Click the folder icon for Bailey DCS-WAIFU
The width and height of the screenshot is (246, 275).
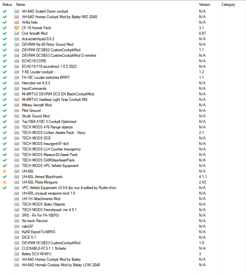[x=17, y=254]
